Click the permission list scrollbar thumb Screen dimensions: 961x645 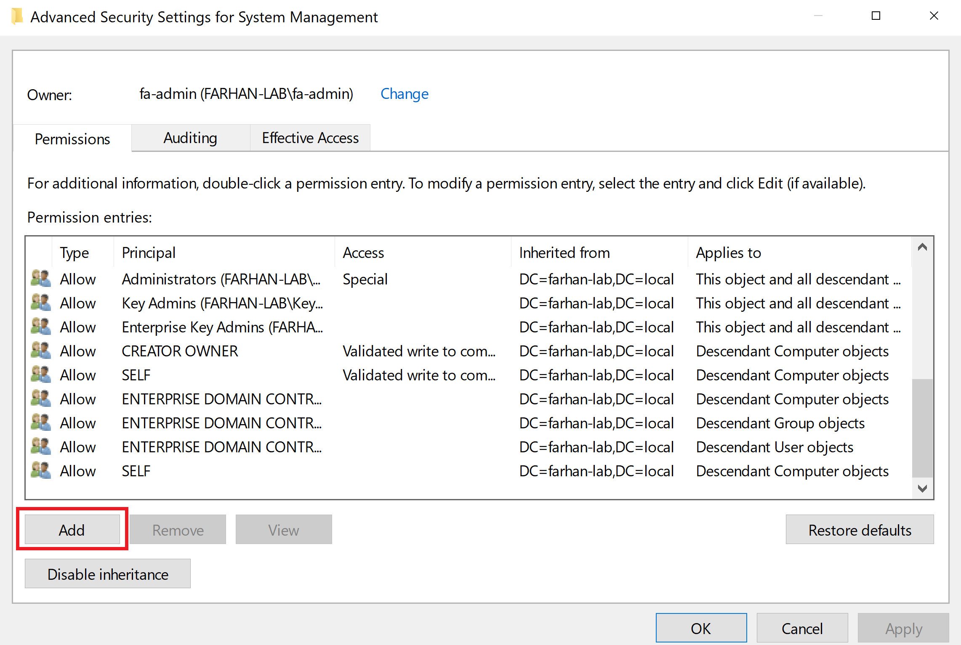(x=922, y=428)
